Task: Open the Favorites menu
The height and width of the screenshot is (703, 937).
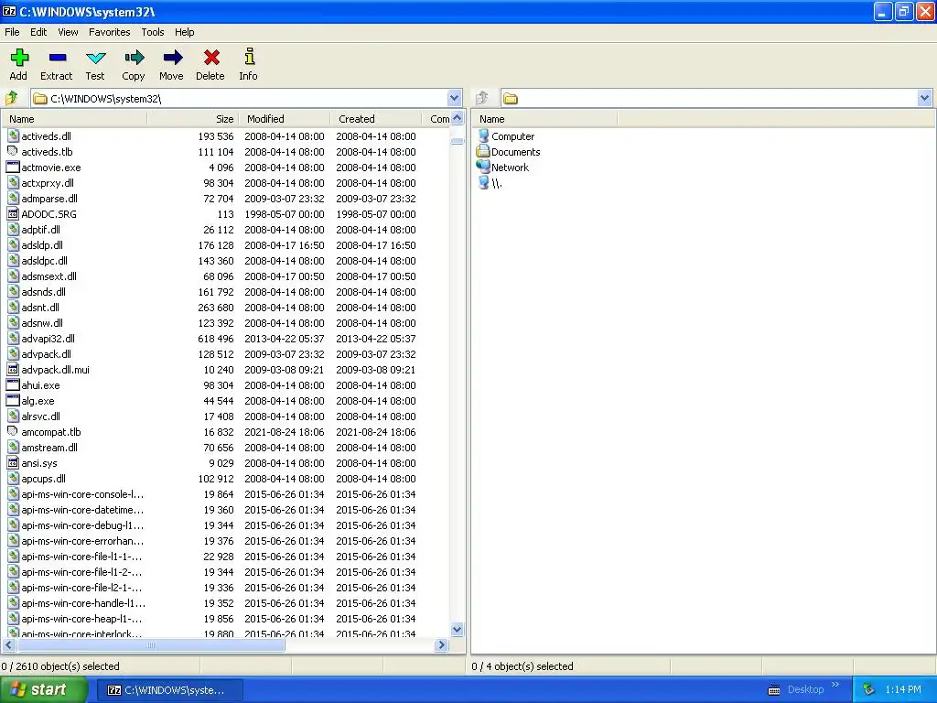Action: tap(110, 32)
